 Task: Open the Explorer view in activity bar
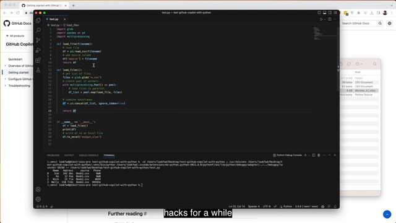pos(38,20)
